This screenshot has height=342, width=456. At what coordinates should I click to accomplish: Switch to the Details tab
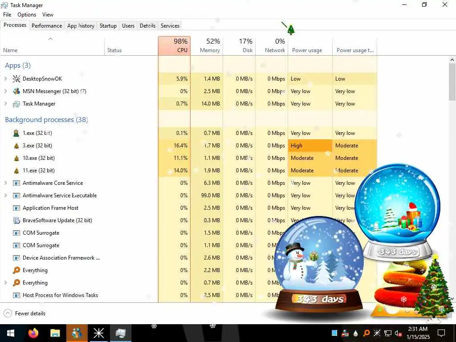[x=147, y=25]
